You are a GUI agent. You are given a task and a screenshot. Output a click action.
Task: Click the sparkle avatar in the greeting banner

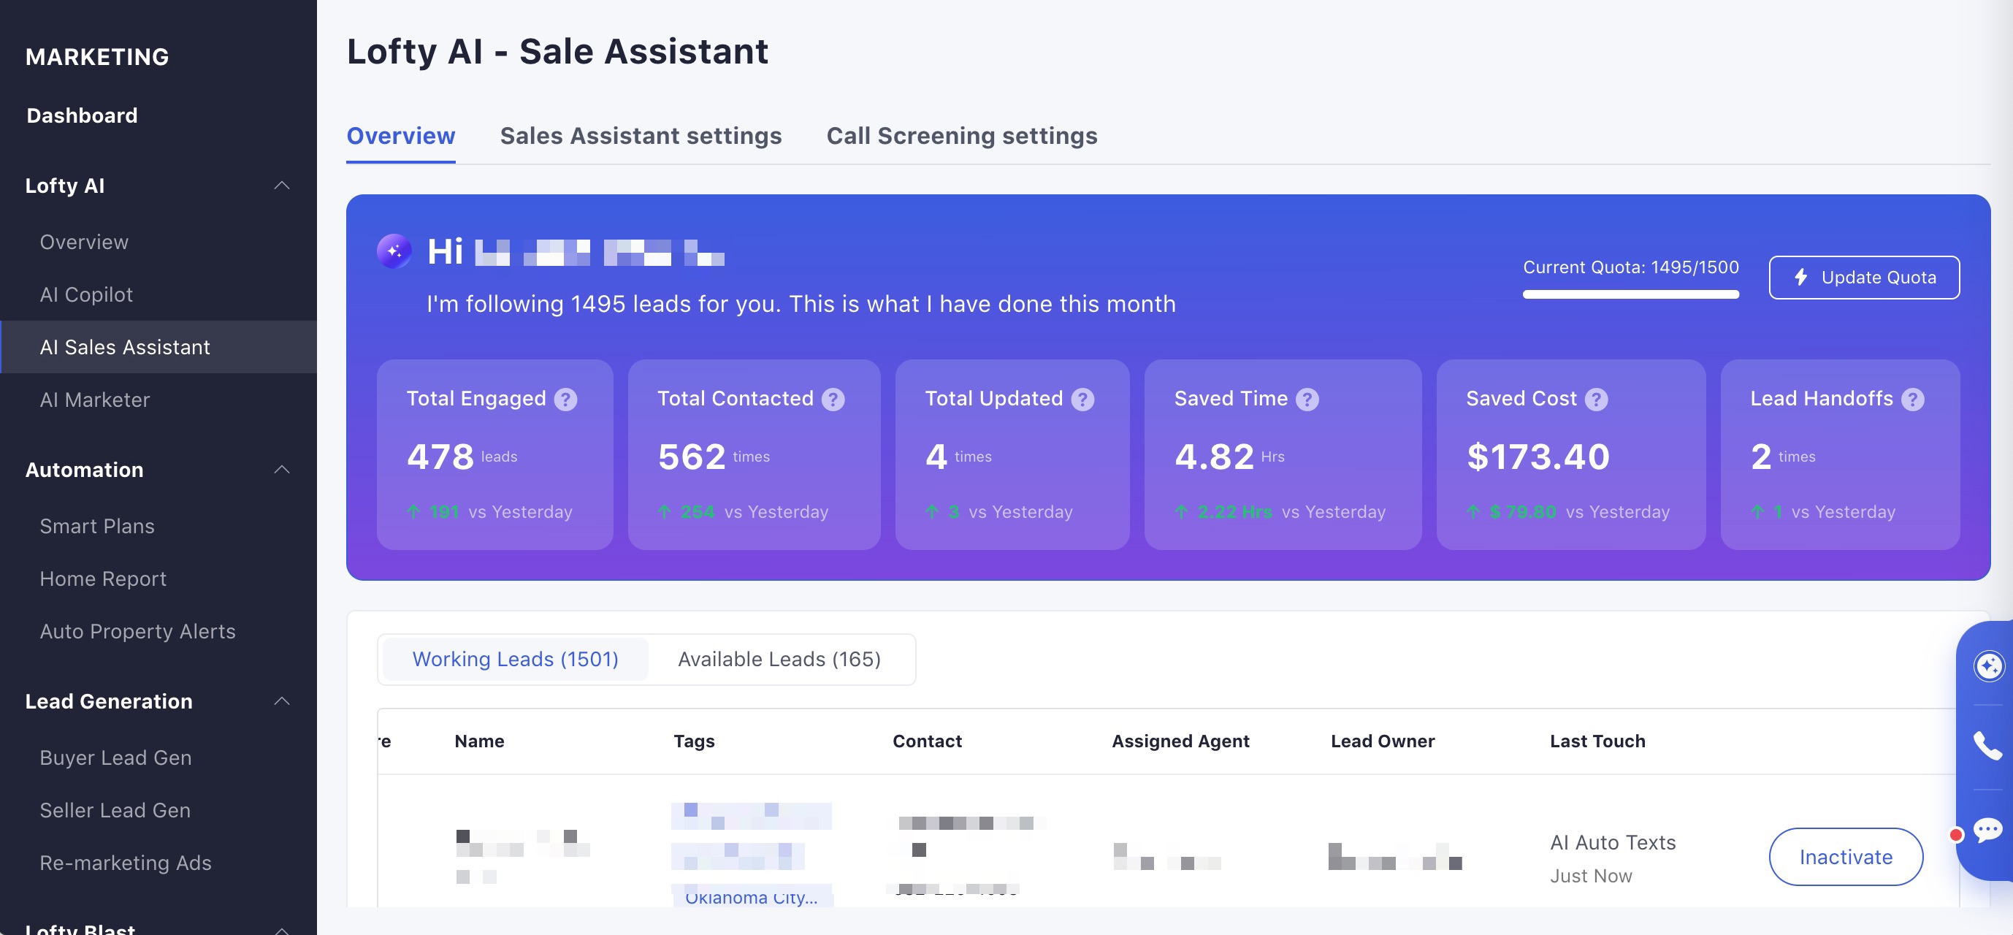[x=394, y=252]
